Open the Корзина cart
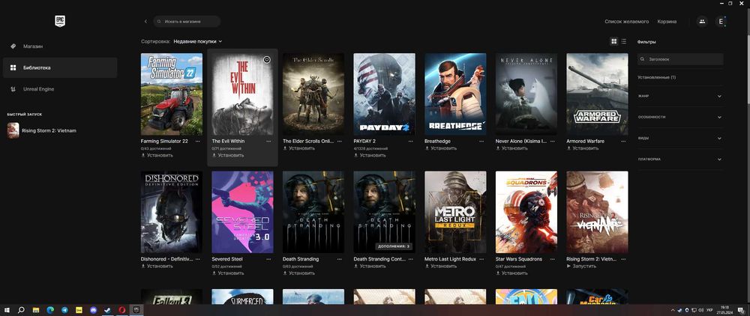The width and height of the screenshot is (750, 316). tap(667, 22)
